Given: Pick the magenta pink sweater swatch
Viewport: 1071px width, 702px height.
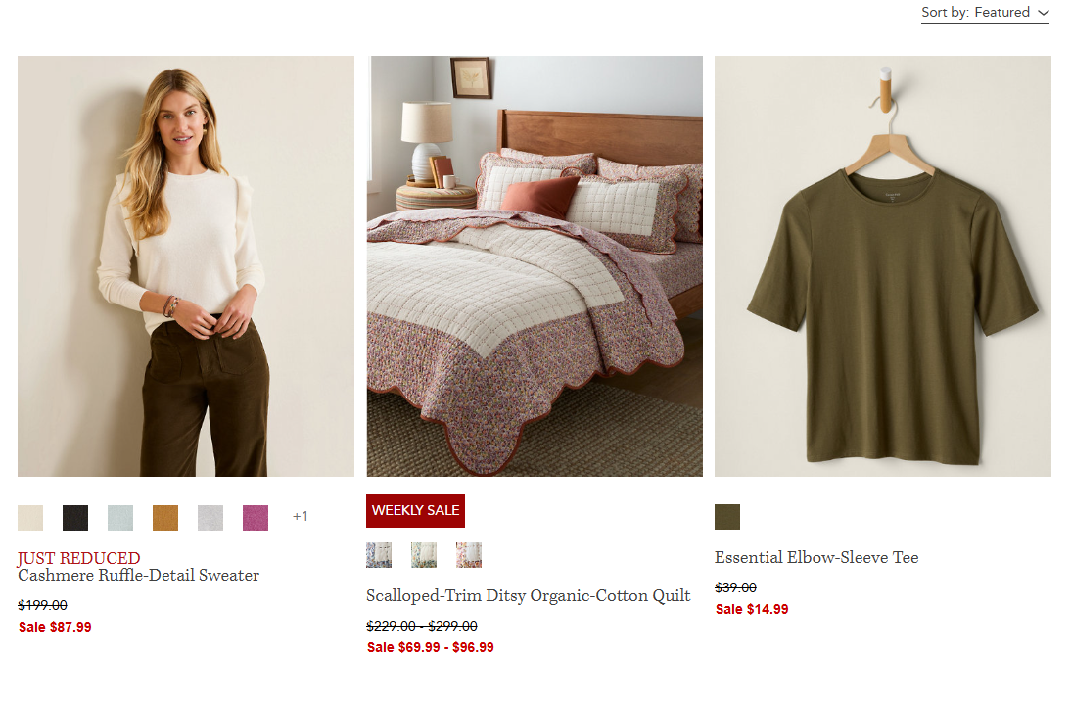Looking at the screenshot, I should tap(256, 518).
